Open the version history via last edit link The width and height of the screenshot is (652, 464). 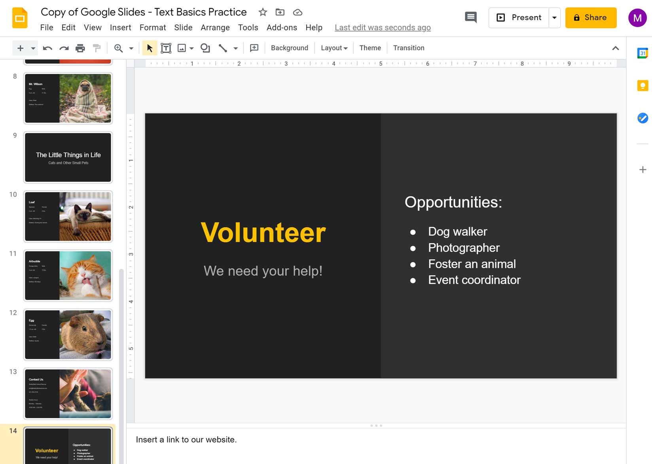(382, 27)
